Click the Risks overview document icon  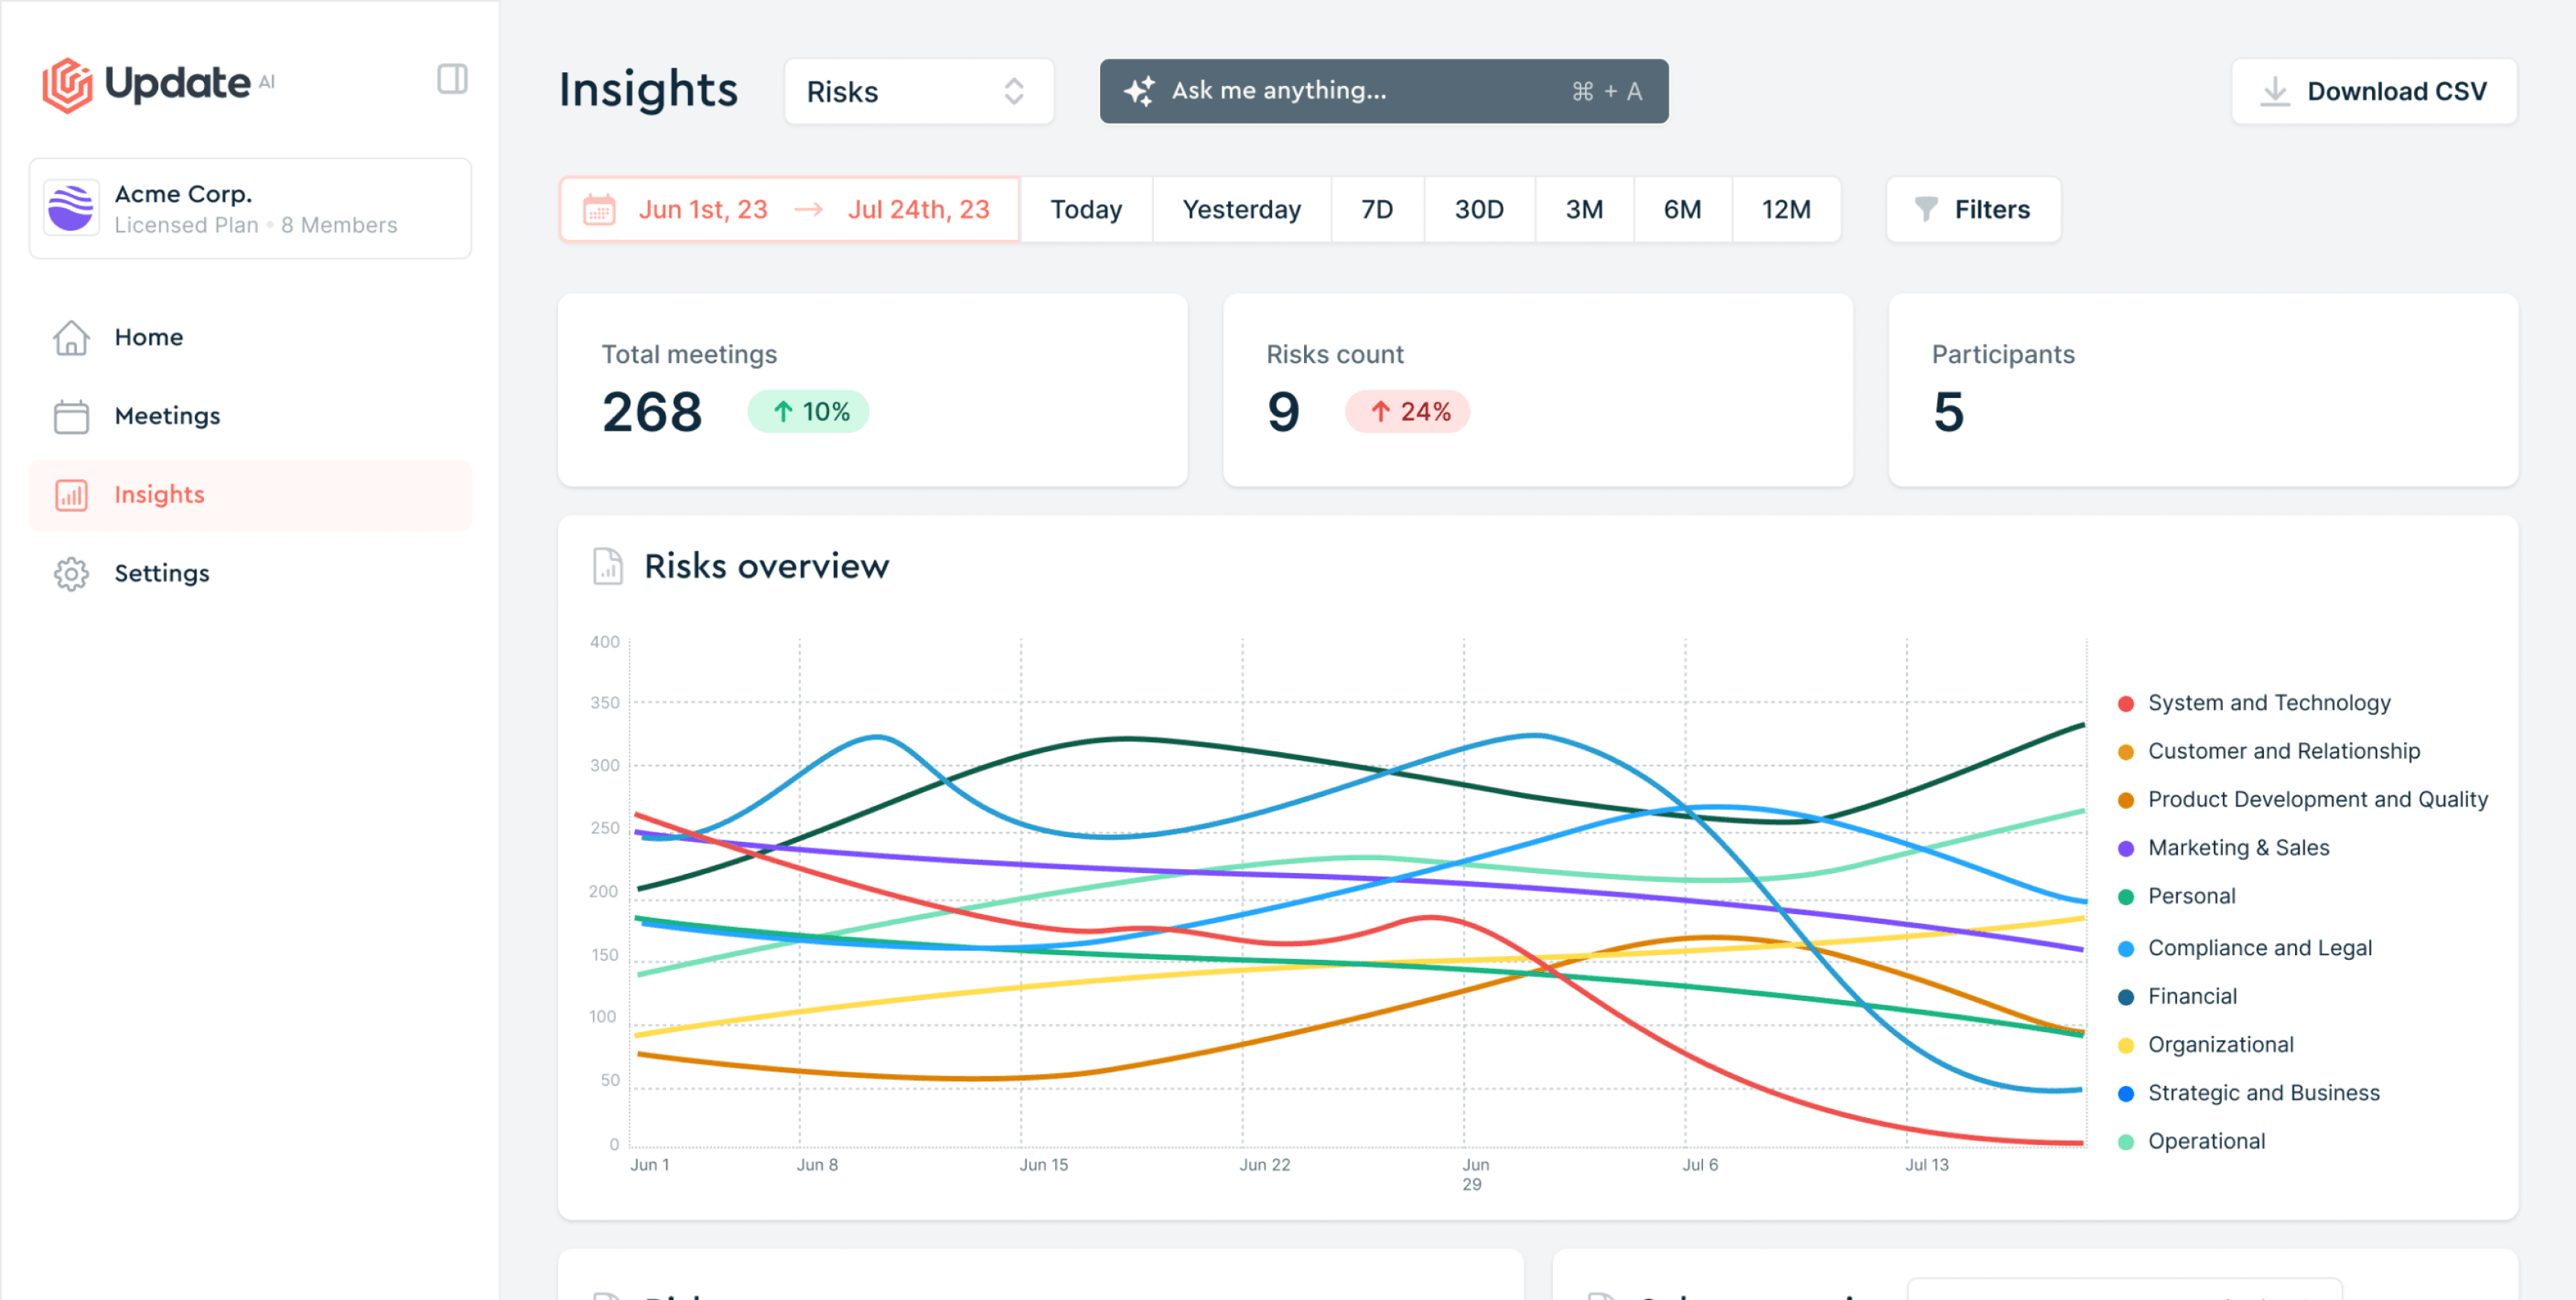pyautogui.click(x=607, y=566)
